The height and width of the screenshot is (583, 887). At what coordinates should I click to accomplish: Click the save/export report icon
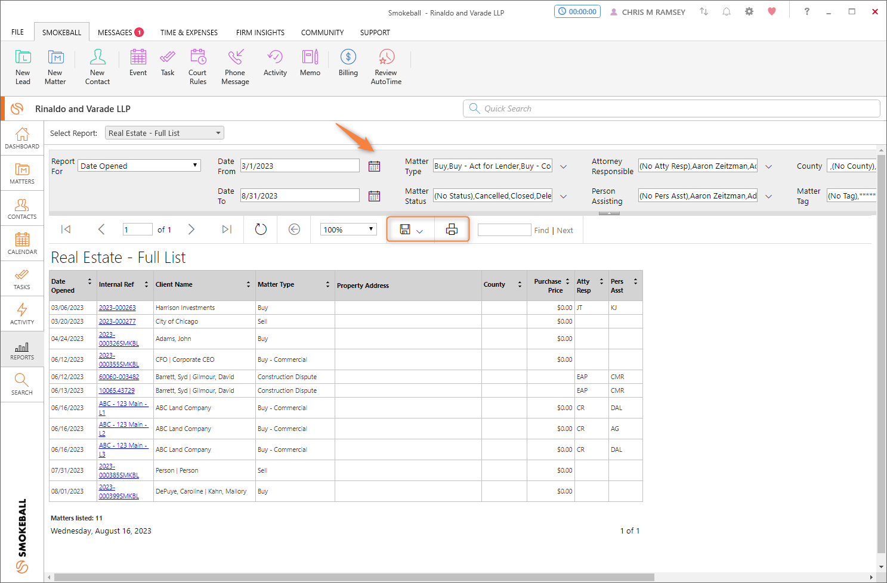[x=405, y=230]
